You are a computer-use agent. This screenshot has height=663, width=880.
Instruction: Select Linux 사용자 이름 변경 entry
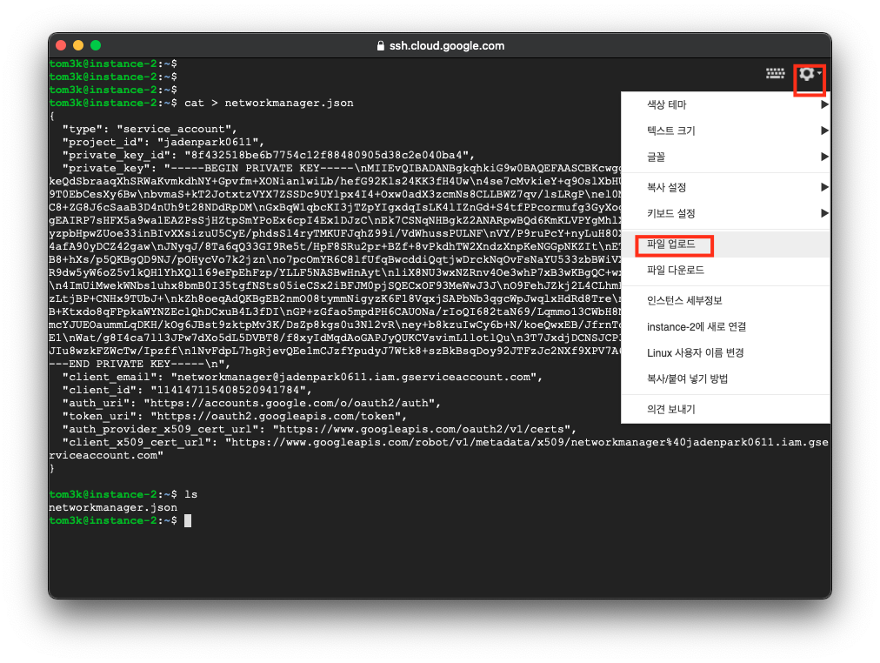(x=725, y=352)
